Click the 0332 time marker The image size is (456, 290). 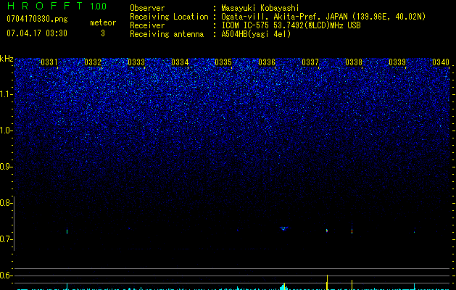tap(93, 62)
